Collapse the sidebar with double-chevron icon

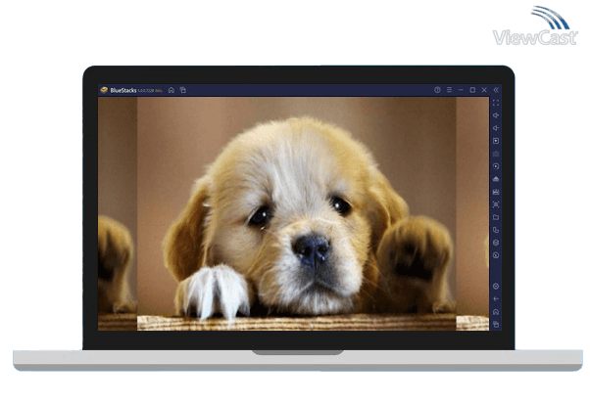496,90
